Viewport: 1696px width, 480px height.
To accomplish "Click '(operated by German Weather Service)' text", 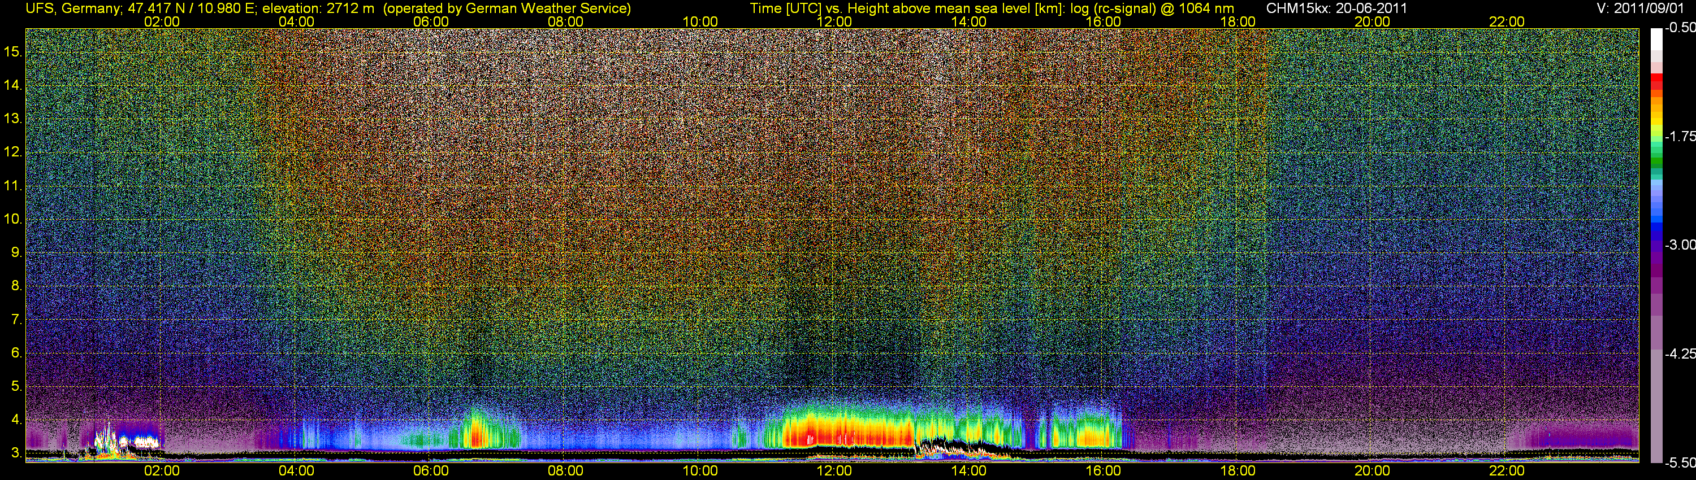I will pyautogui.click(x=507, y=8).
